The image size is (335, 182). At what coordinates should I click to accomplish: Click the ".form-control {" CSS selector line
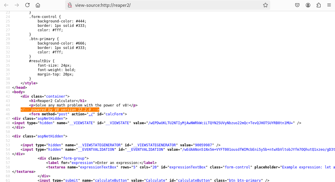(45, 17)
